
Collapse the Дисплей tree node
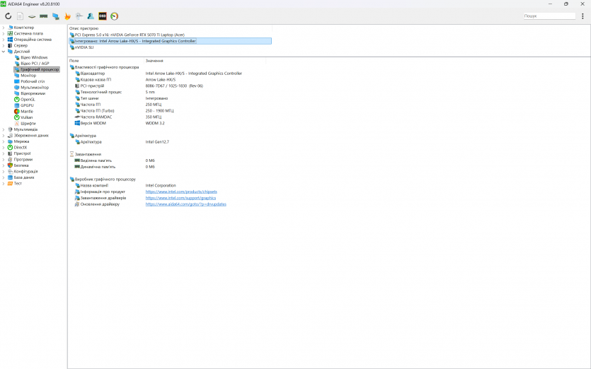point(4,52)
